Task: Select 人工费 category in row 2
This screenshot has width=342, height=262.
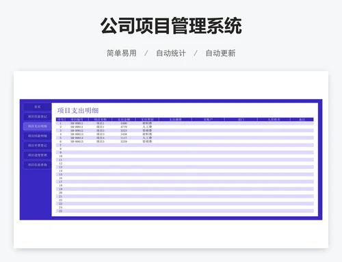Action: coord(147,127)
